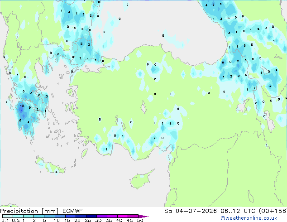Click the 15–20 mm legend color cell

point(70,216)
